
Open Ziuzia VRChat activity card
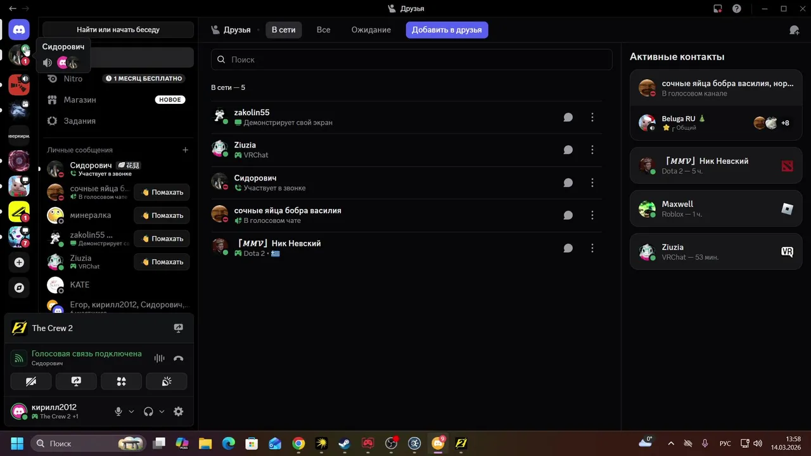pos(716,252)
